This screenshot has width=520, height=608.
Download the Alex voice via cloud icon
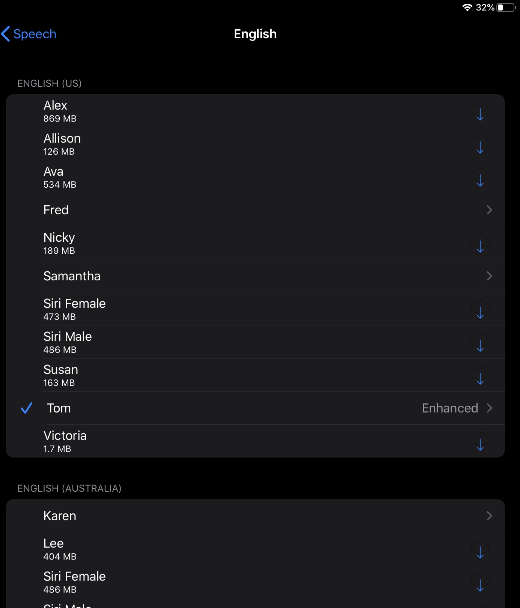(480, 111)
